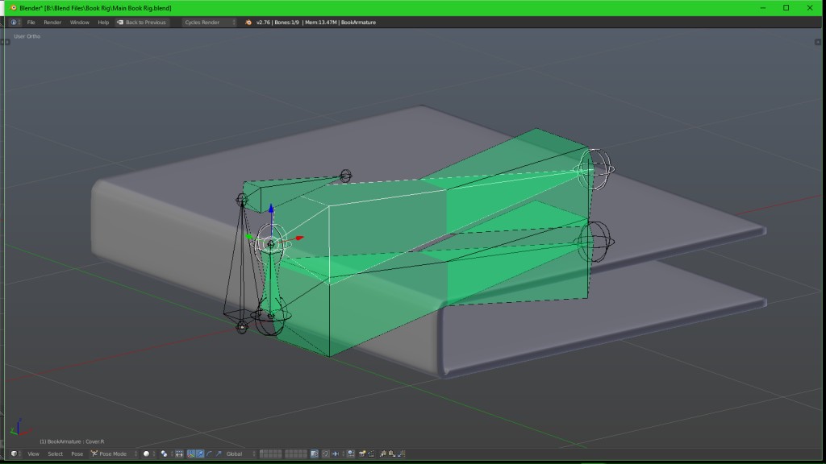This screenshot has width=826, height=464.
Task: Open the viewport shading mode selector
Action: [148, 454]
